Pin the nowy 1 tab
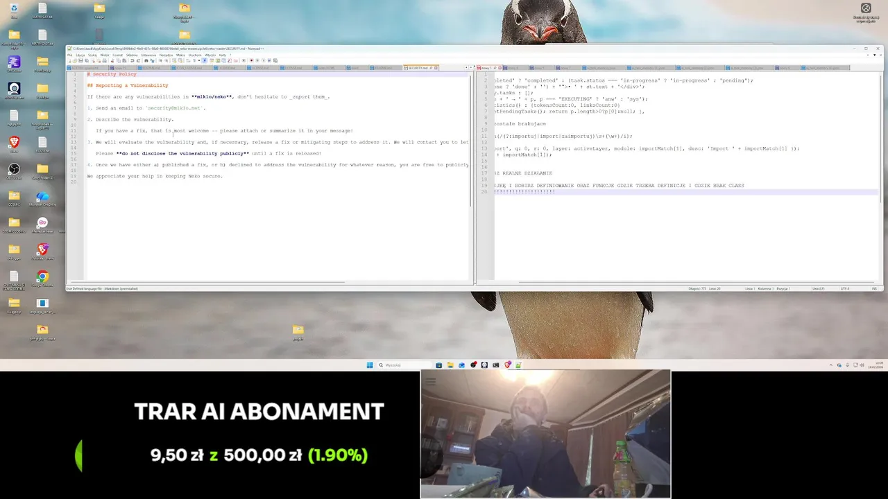The height and width of the screenshot is (499, 888). click(495, 68)
